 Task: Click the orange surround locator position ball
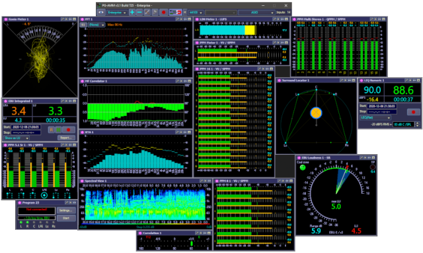pyautogui.click(x=316, y=113)
